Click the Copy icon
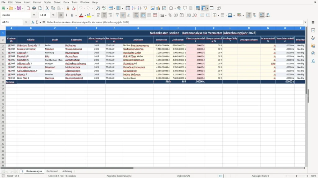Screen dimensions: 318x178 [53, 8]
